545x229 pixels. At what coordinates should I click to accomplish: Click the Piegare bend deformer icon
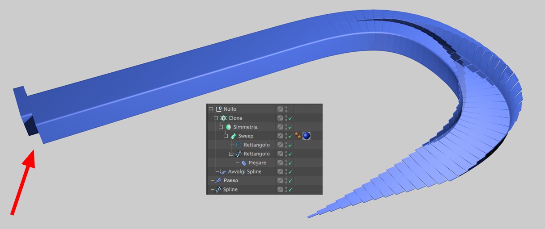(x=243, y=163)
